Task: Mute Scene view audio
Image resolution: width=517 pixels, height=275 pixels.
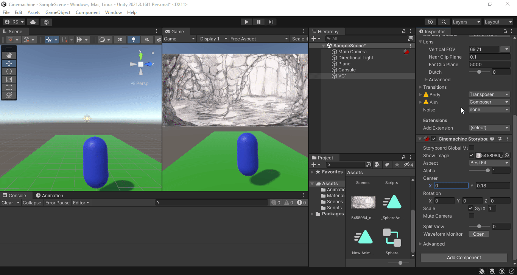Action: click(146, 39)
